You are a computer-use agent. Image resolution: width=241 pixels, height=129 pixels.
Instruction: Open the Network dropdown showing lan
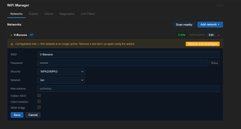point(61,80)
